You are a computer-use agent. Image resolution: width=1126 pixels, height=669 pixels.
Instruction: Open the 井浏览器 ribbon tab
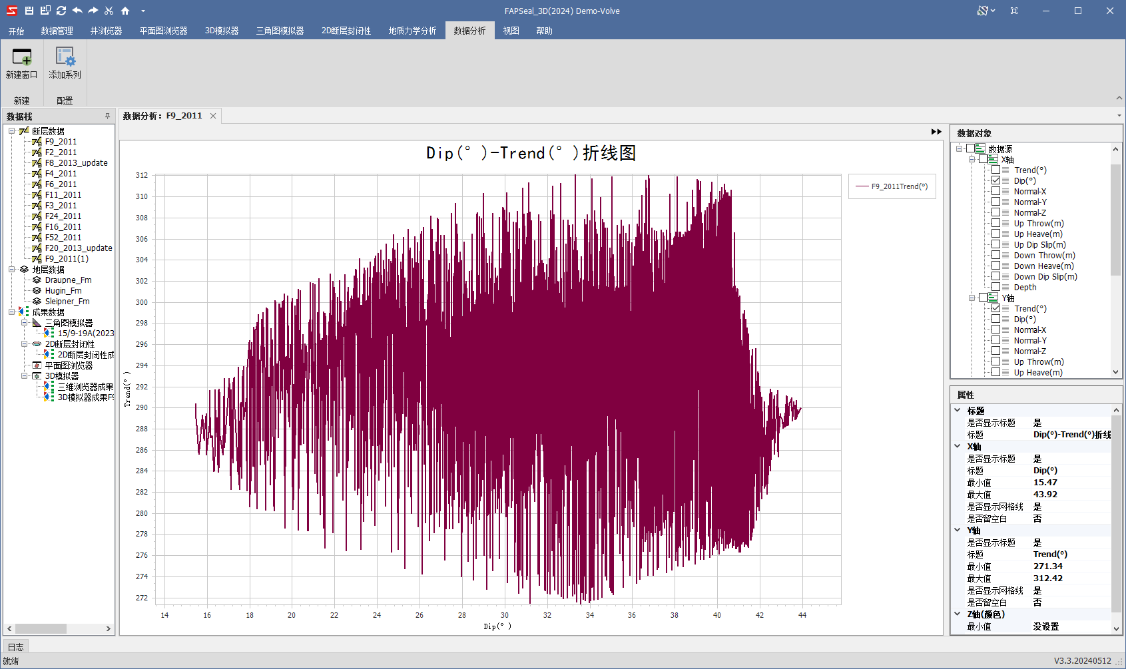tap(107, 31)
